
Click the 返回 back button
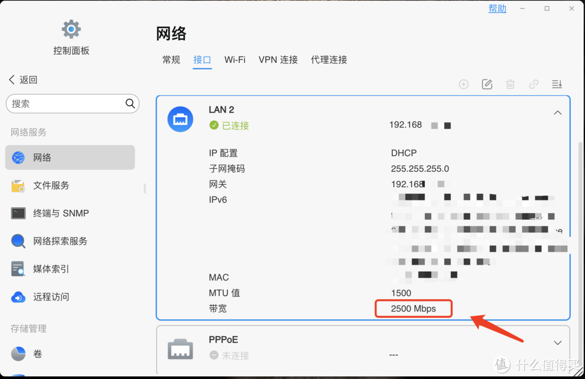tap(23, 79)
